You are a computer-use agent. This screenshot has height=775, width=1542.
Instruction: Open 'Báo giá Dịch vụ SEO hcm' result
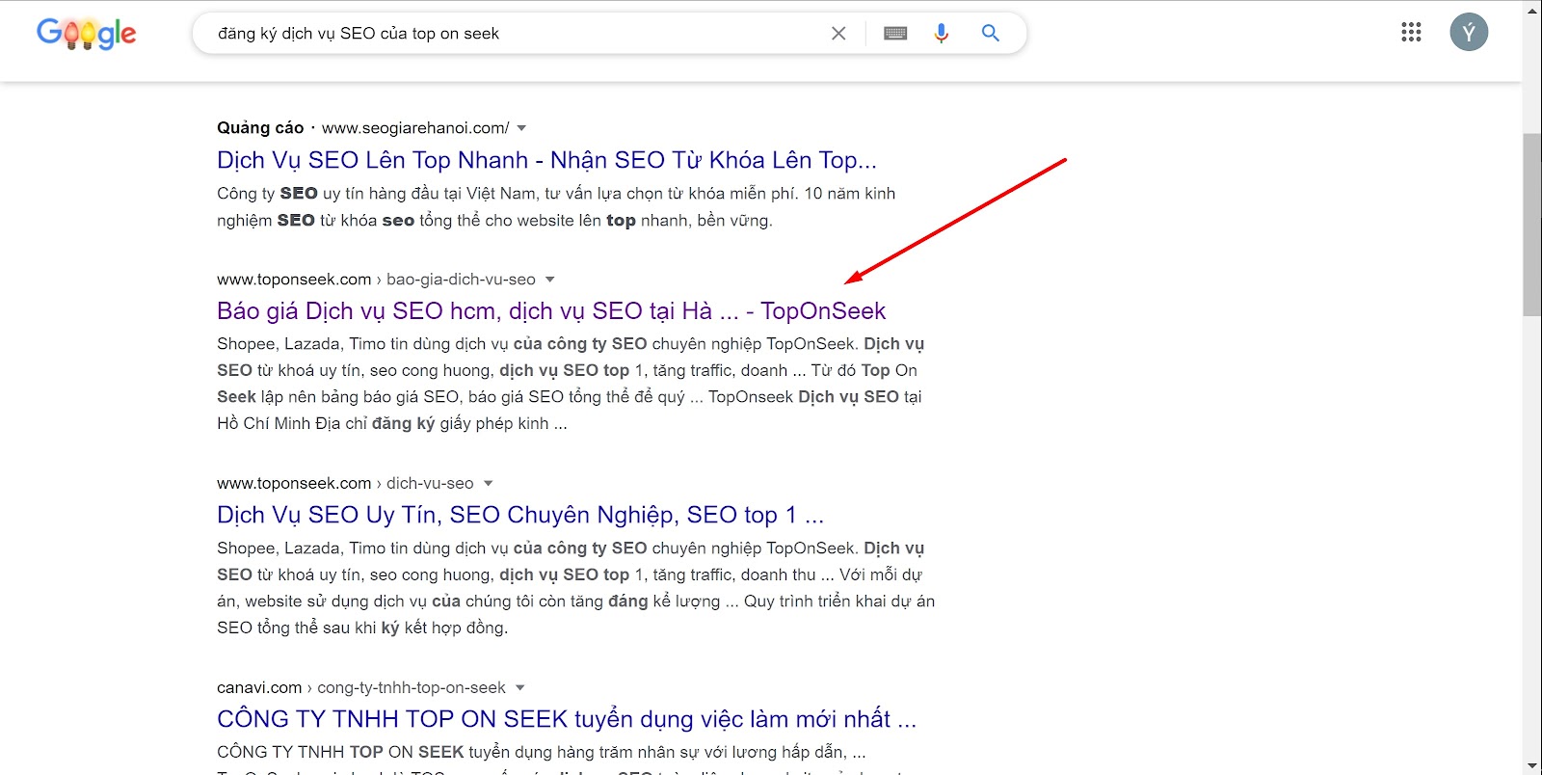pyautogui.click(x=550, y=311)
